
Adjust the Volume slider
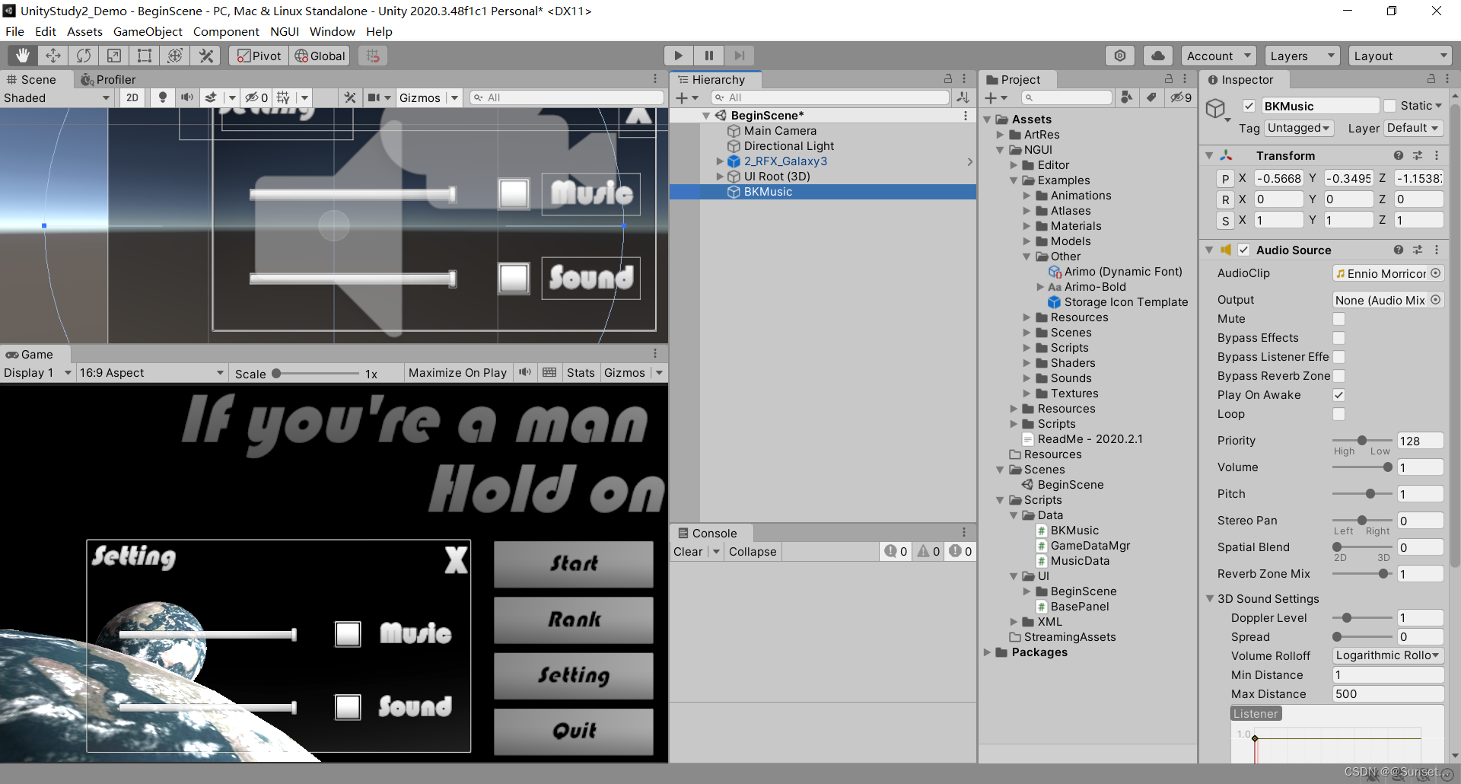[x=1361, y=467]
